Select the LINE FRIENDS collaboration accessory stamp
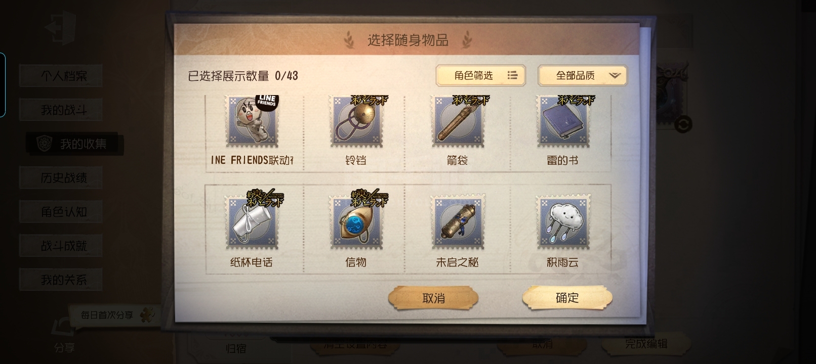Viewport: 816px width, 364px height. click(252, 121)
